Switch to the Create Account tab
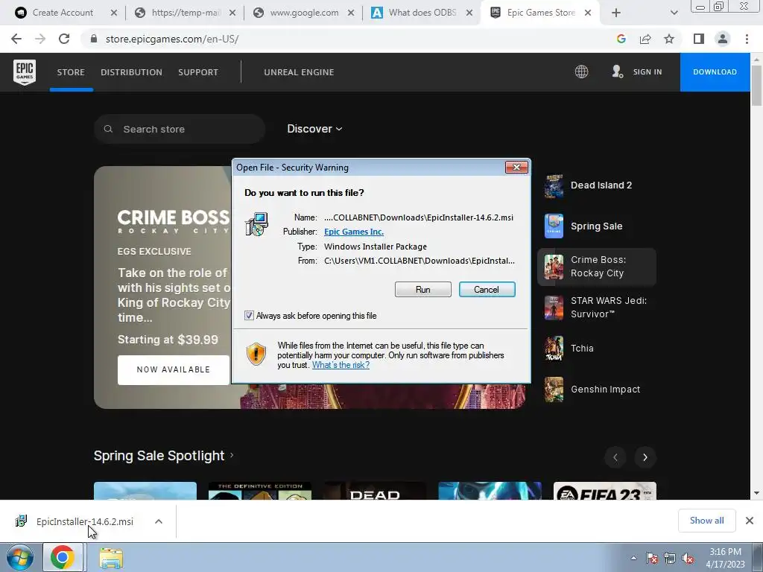 tap(63, 13)
